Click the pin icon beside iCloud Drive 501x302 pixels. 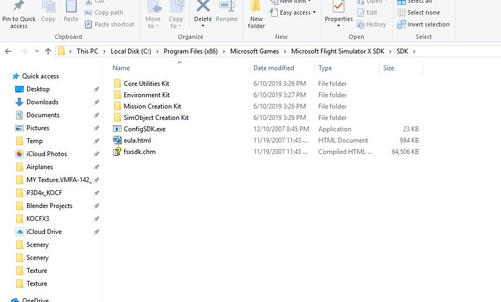[96, 232]
